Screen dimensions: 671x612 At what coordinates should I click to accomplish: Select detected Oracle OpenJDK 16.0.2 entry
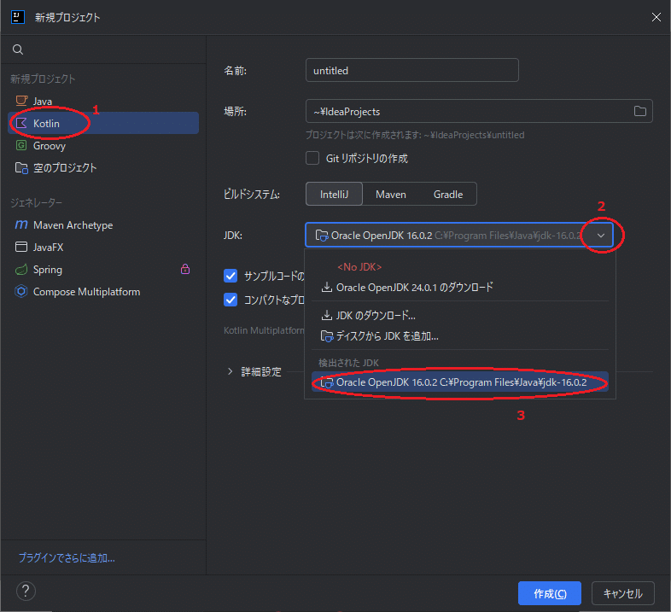(x=460, y=382)
